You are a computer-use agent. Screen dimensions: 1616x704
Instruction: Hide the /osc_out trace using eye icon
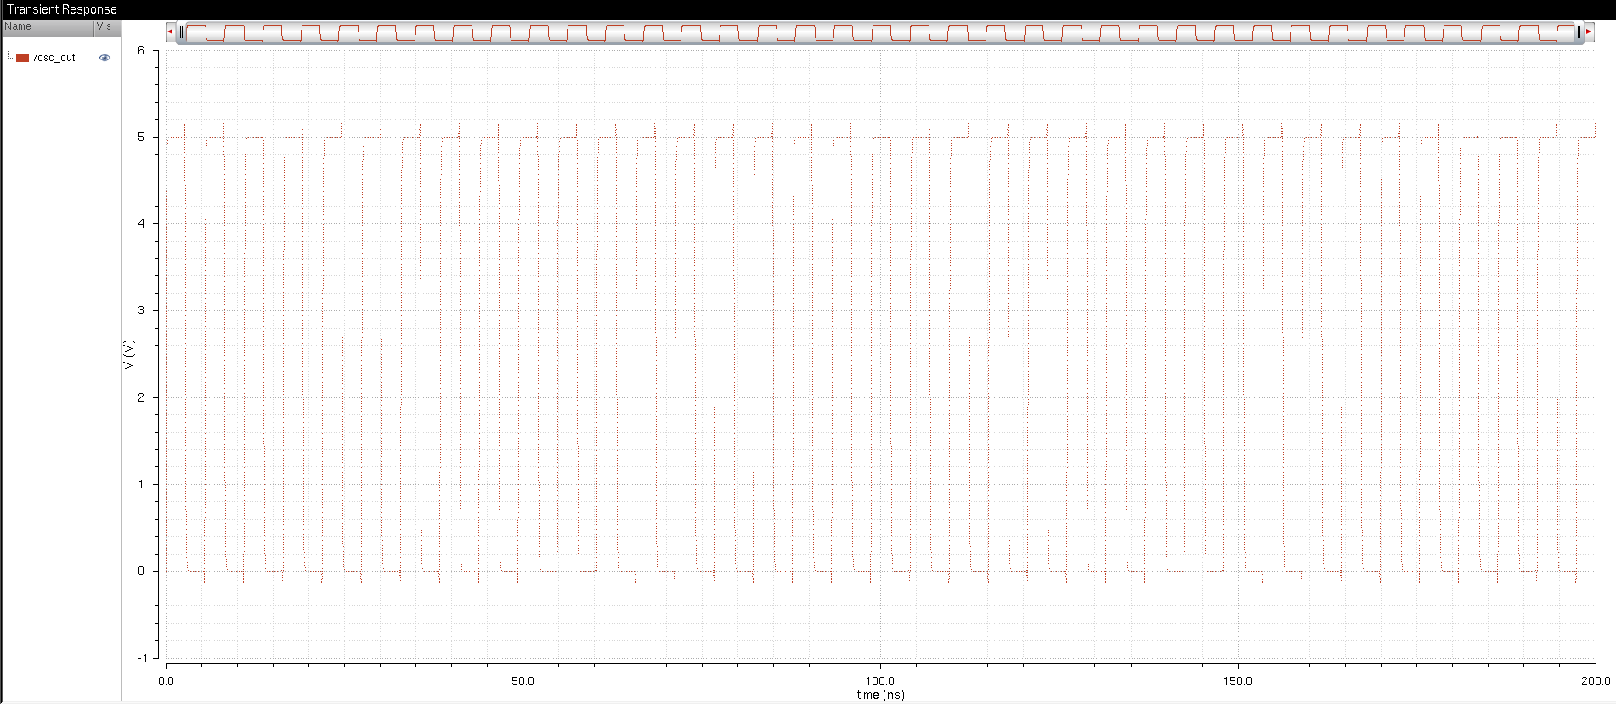(105, 58)
